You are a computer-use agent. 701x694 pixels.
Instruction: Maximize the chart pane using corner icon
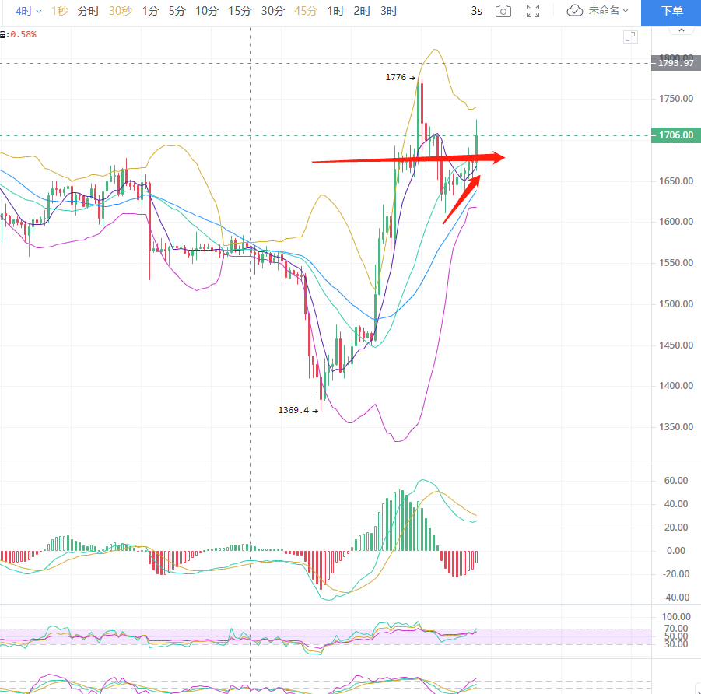point(630,37)
